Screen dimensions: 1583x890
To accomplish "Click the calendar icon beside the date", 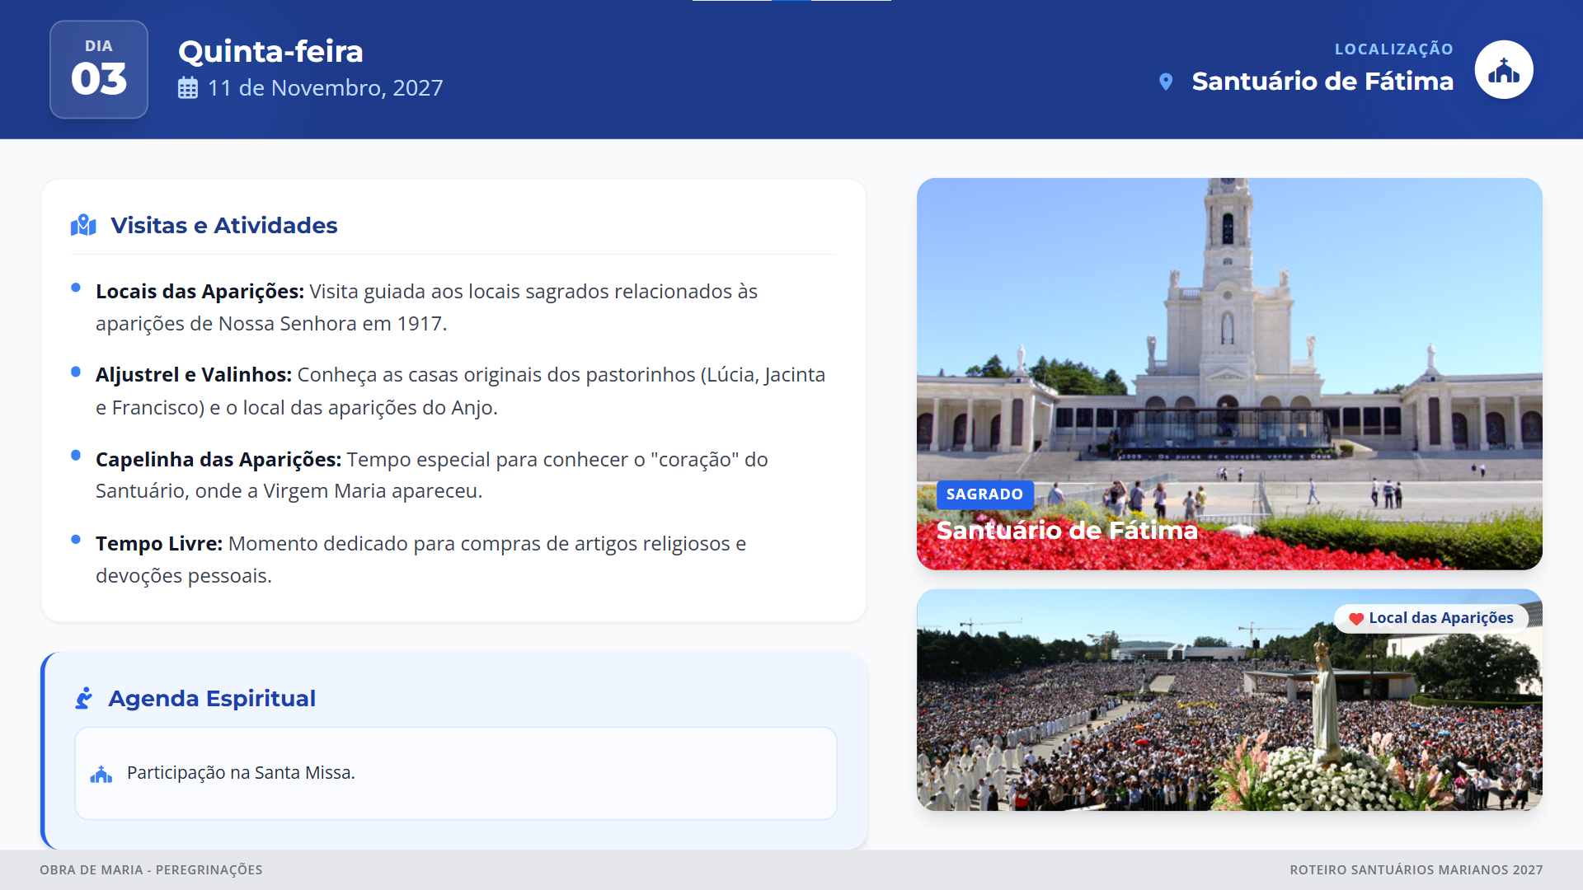I will [x=188, y=88].
